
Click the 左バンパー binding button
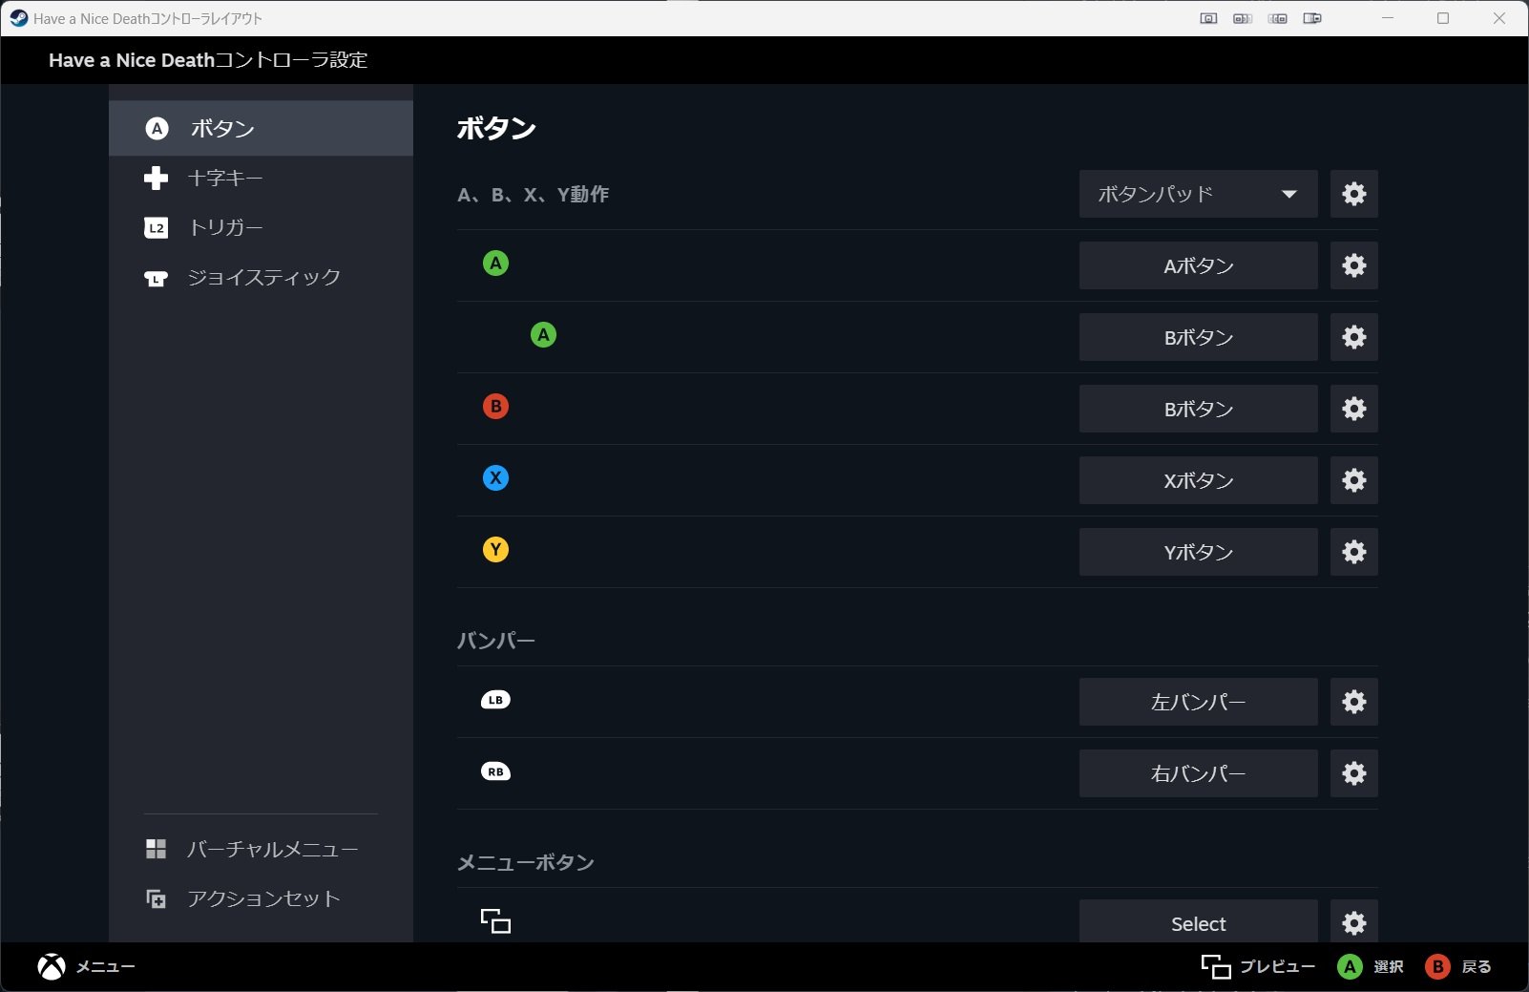coord(1198,702)
